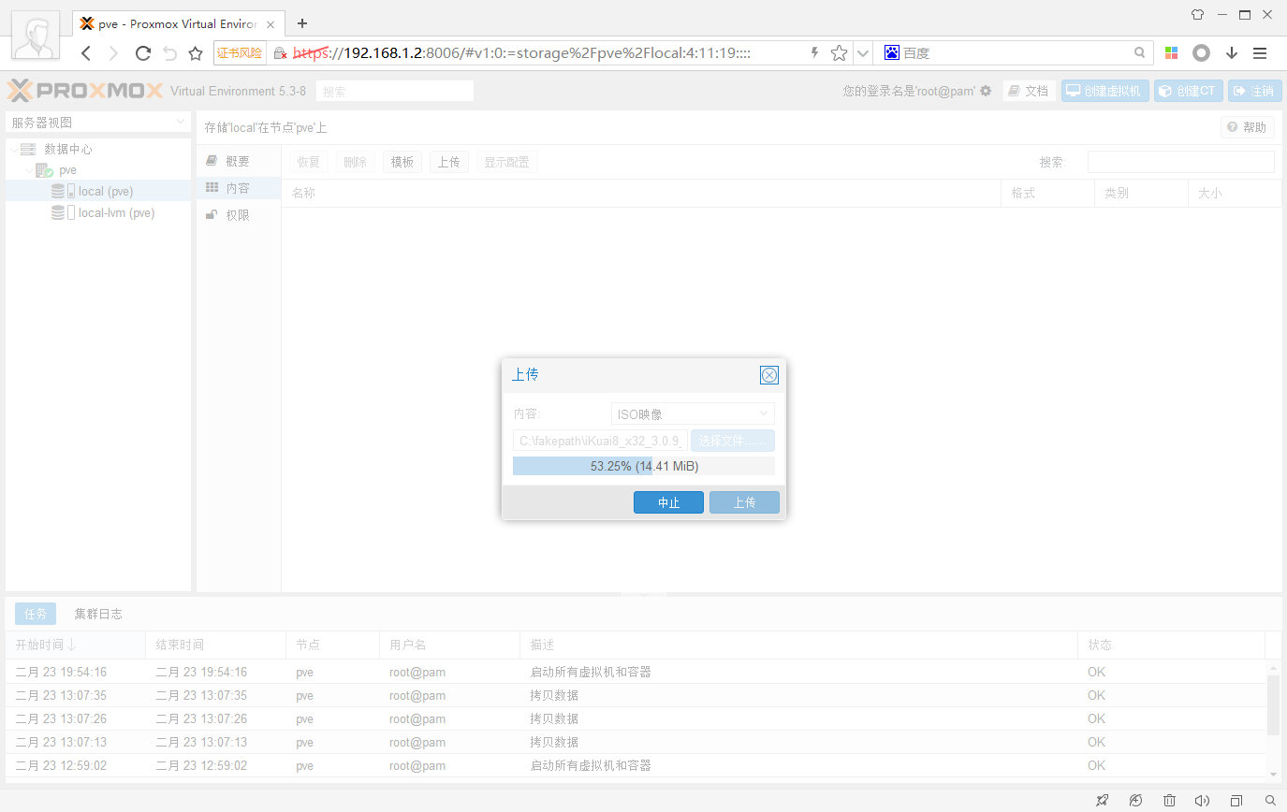This screenshot has height=812, width=1287.
Task: Click the undo-close-tab arrow icon
Action: coord(169,53)
